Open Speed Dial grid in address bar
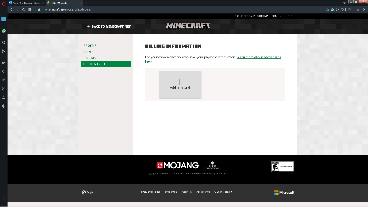 pyautogui.click(x=30, y=9)
